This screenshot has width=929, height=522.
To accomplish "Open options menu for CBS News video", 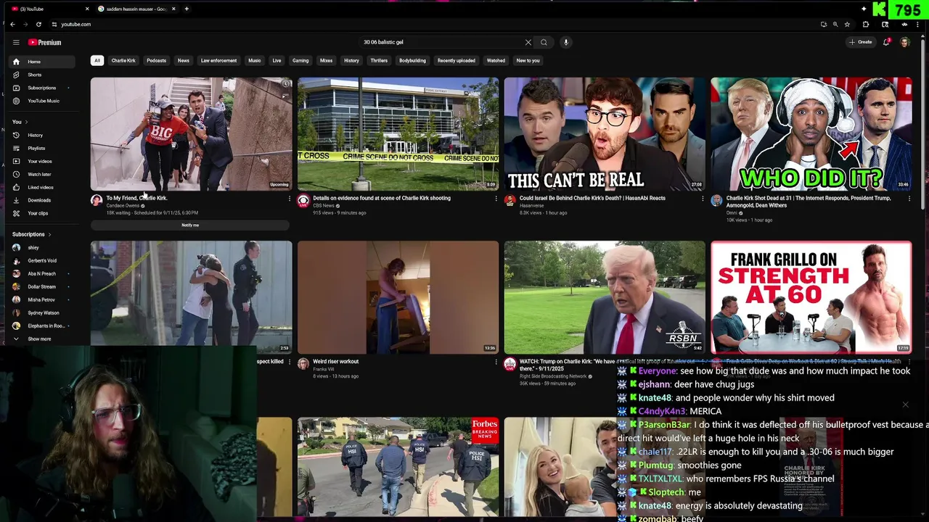I will (496, 199).
